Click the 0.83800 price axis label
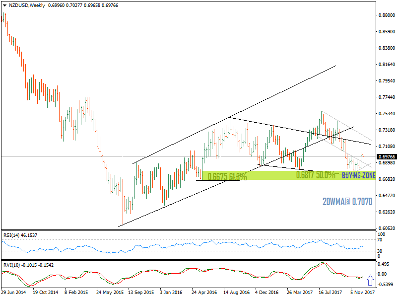Viewport: 397px width, 298px height. 387,48
